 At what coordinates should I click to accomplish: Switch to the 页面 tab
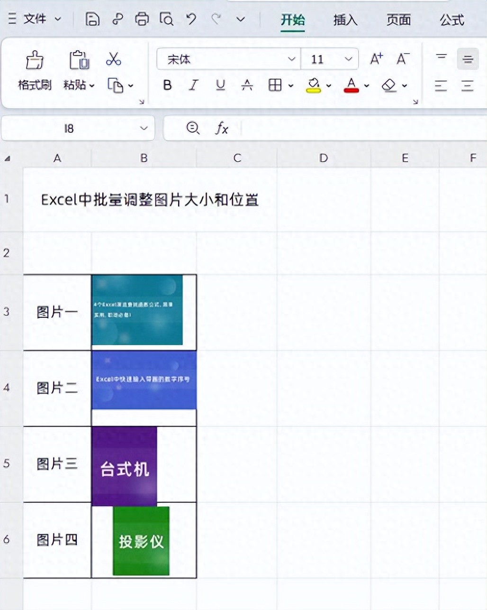pyautogui.click(x=398, y=20)
